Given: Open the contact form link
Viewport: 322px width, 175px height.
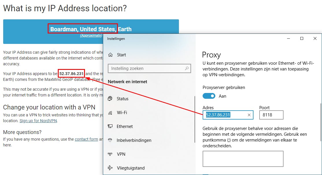Looking at the screenshot, I should pyautogui.click(x=86, y=139).
